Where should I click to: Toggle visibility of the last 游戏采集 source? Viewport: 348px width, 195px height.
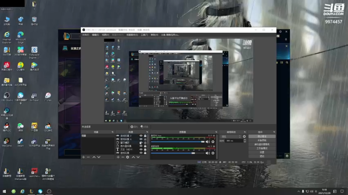tap(141, 153)
